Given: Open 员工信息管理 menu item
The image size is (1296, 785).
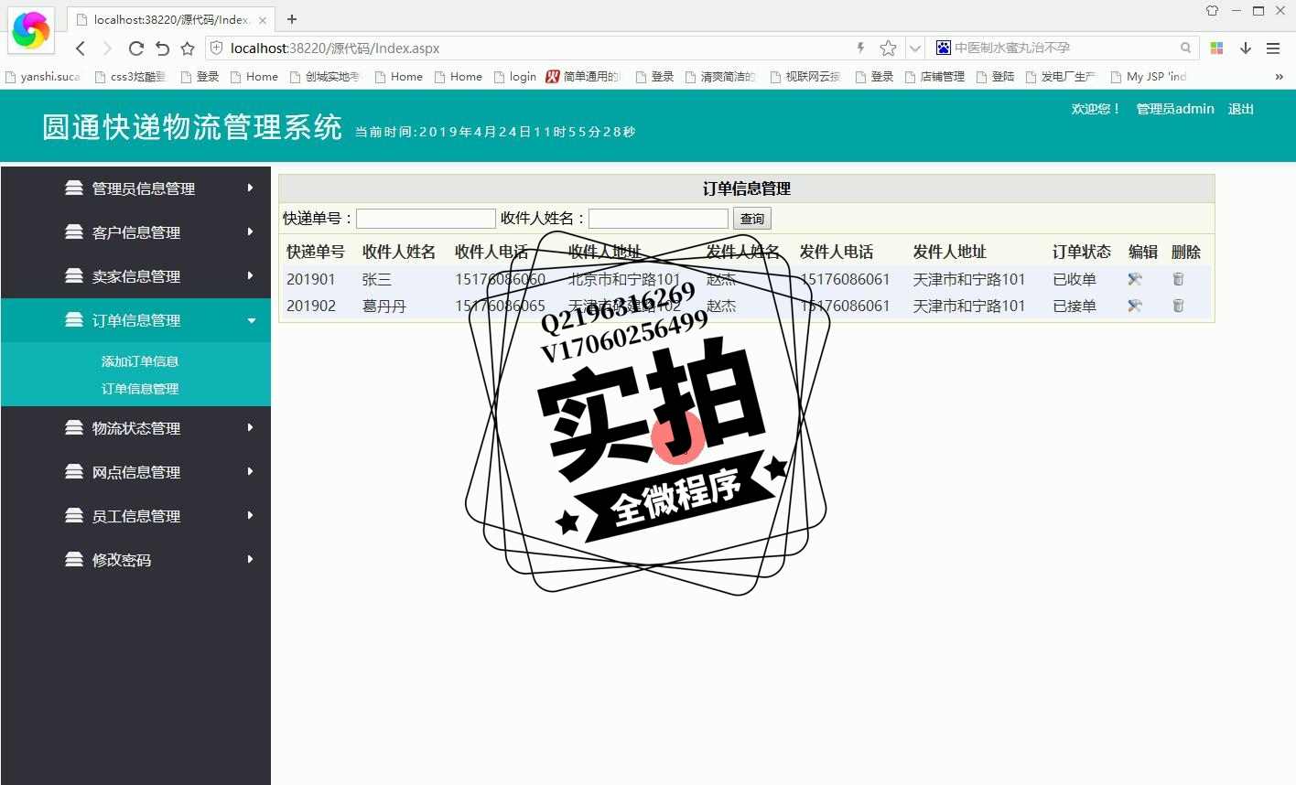Looking at the screenshot, I should (x=135, y=516).
